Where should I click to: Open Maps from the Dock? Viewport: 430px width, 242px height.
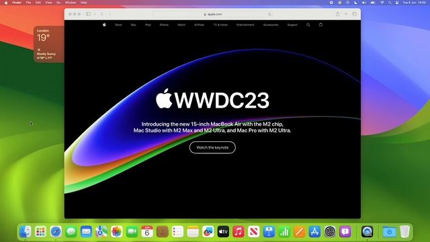point(101,231)
